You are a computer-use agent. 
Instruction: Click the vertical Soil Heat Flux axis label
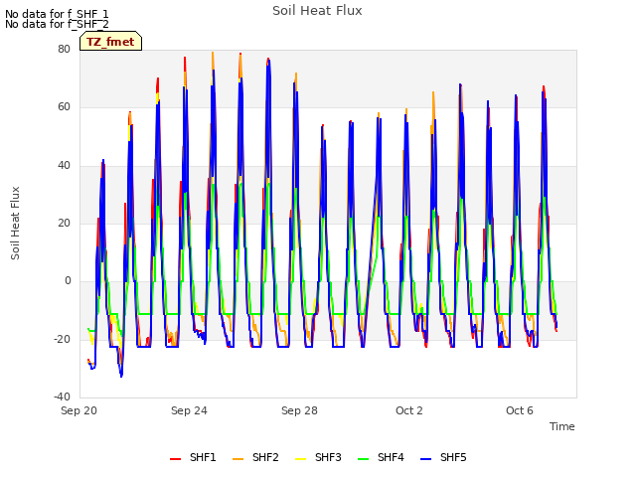15,224
